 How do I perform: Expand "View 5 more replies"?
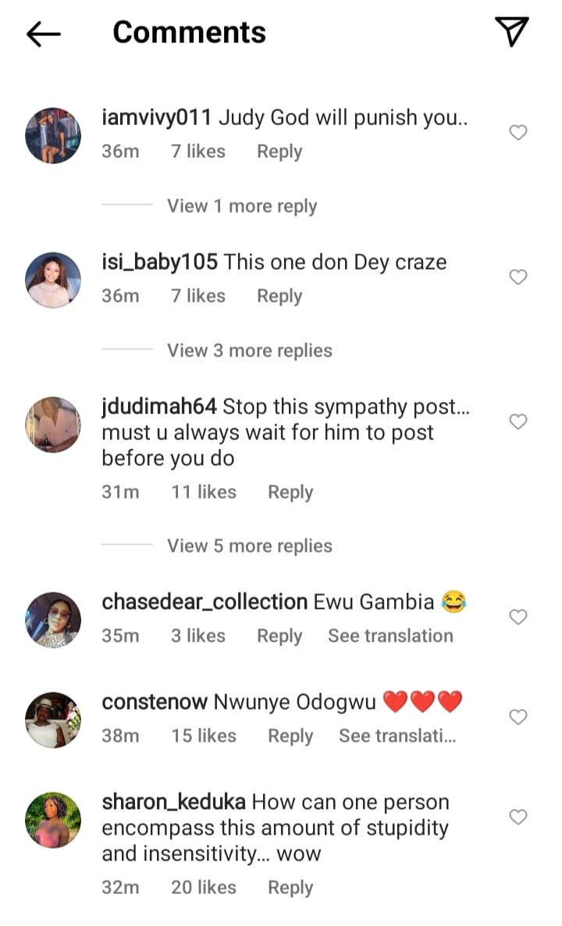pos(249,546)
